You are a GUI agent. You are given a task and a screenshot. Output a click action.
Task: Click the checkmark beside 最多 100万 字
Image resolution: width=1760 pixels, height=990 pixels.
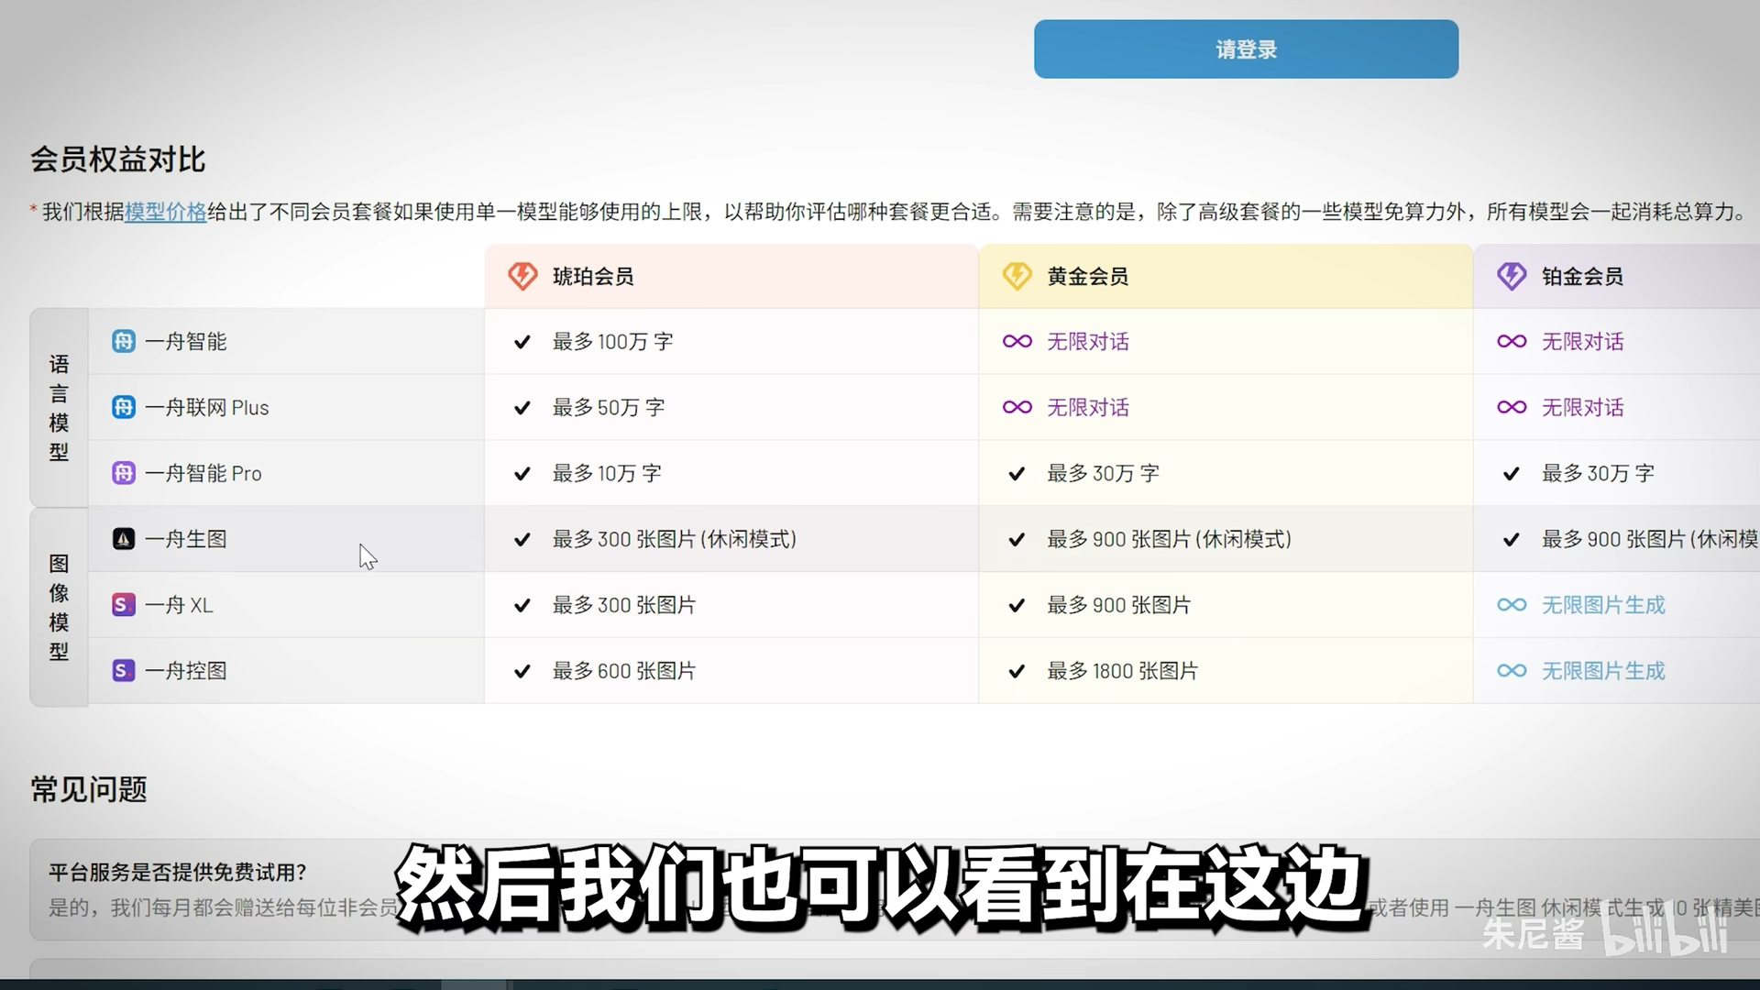click(x=522, y=342)
